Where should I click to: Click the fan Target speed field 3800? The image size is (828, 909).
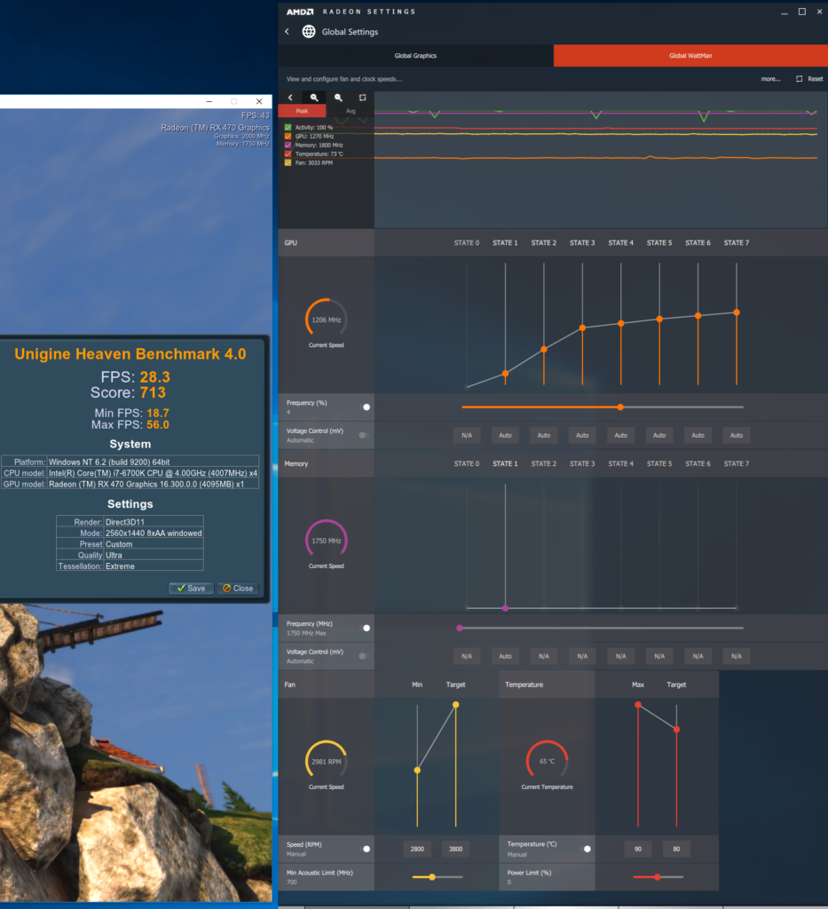456,849
